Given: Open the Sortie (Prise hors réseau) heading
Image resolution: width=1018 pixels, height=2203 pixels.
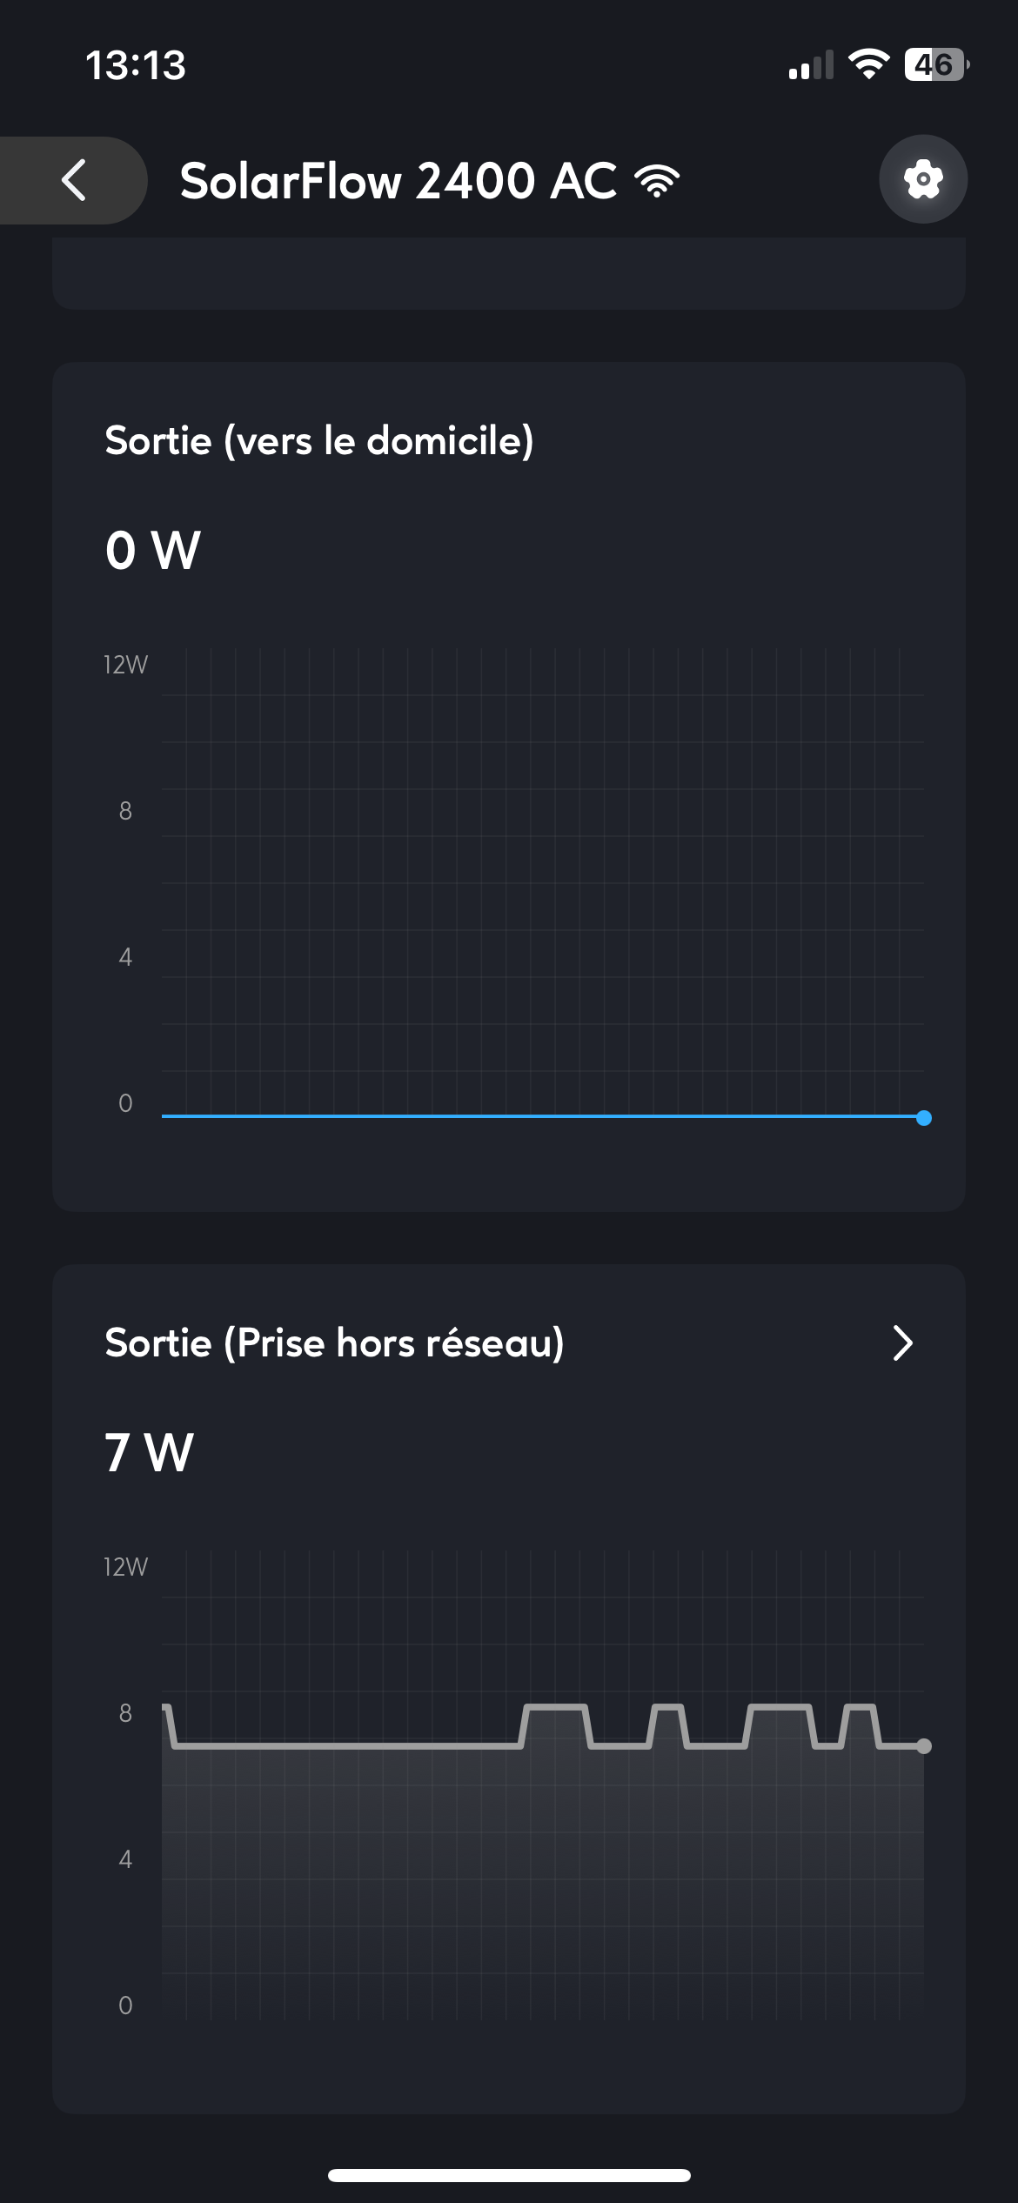Looking at the screenshot, I should [334, 1343].
